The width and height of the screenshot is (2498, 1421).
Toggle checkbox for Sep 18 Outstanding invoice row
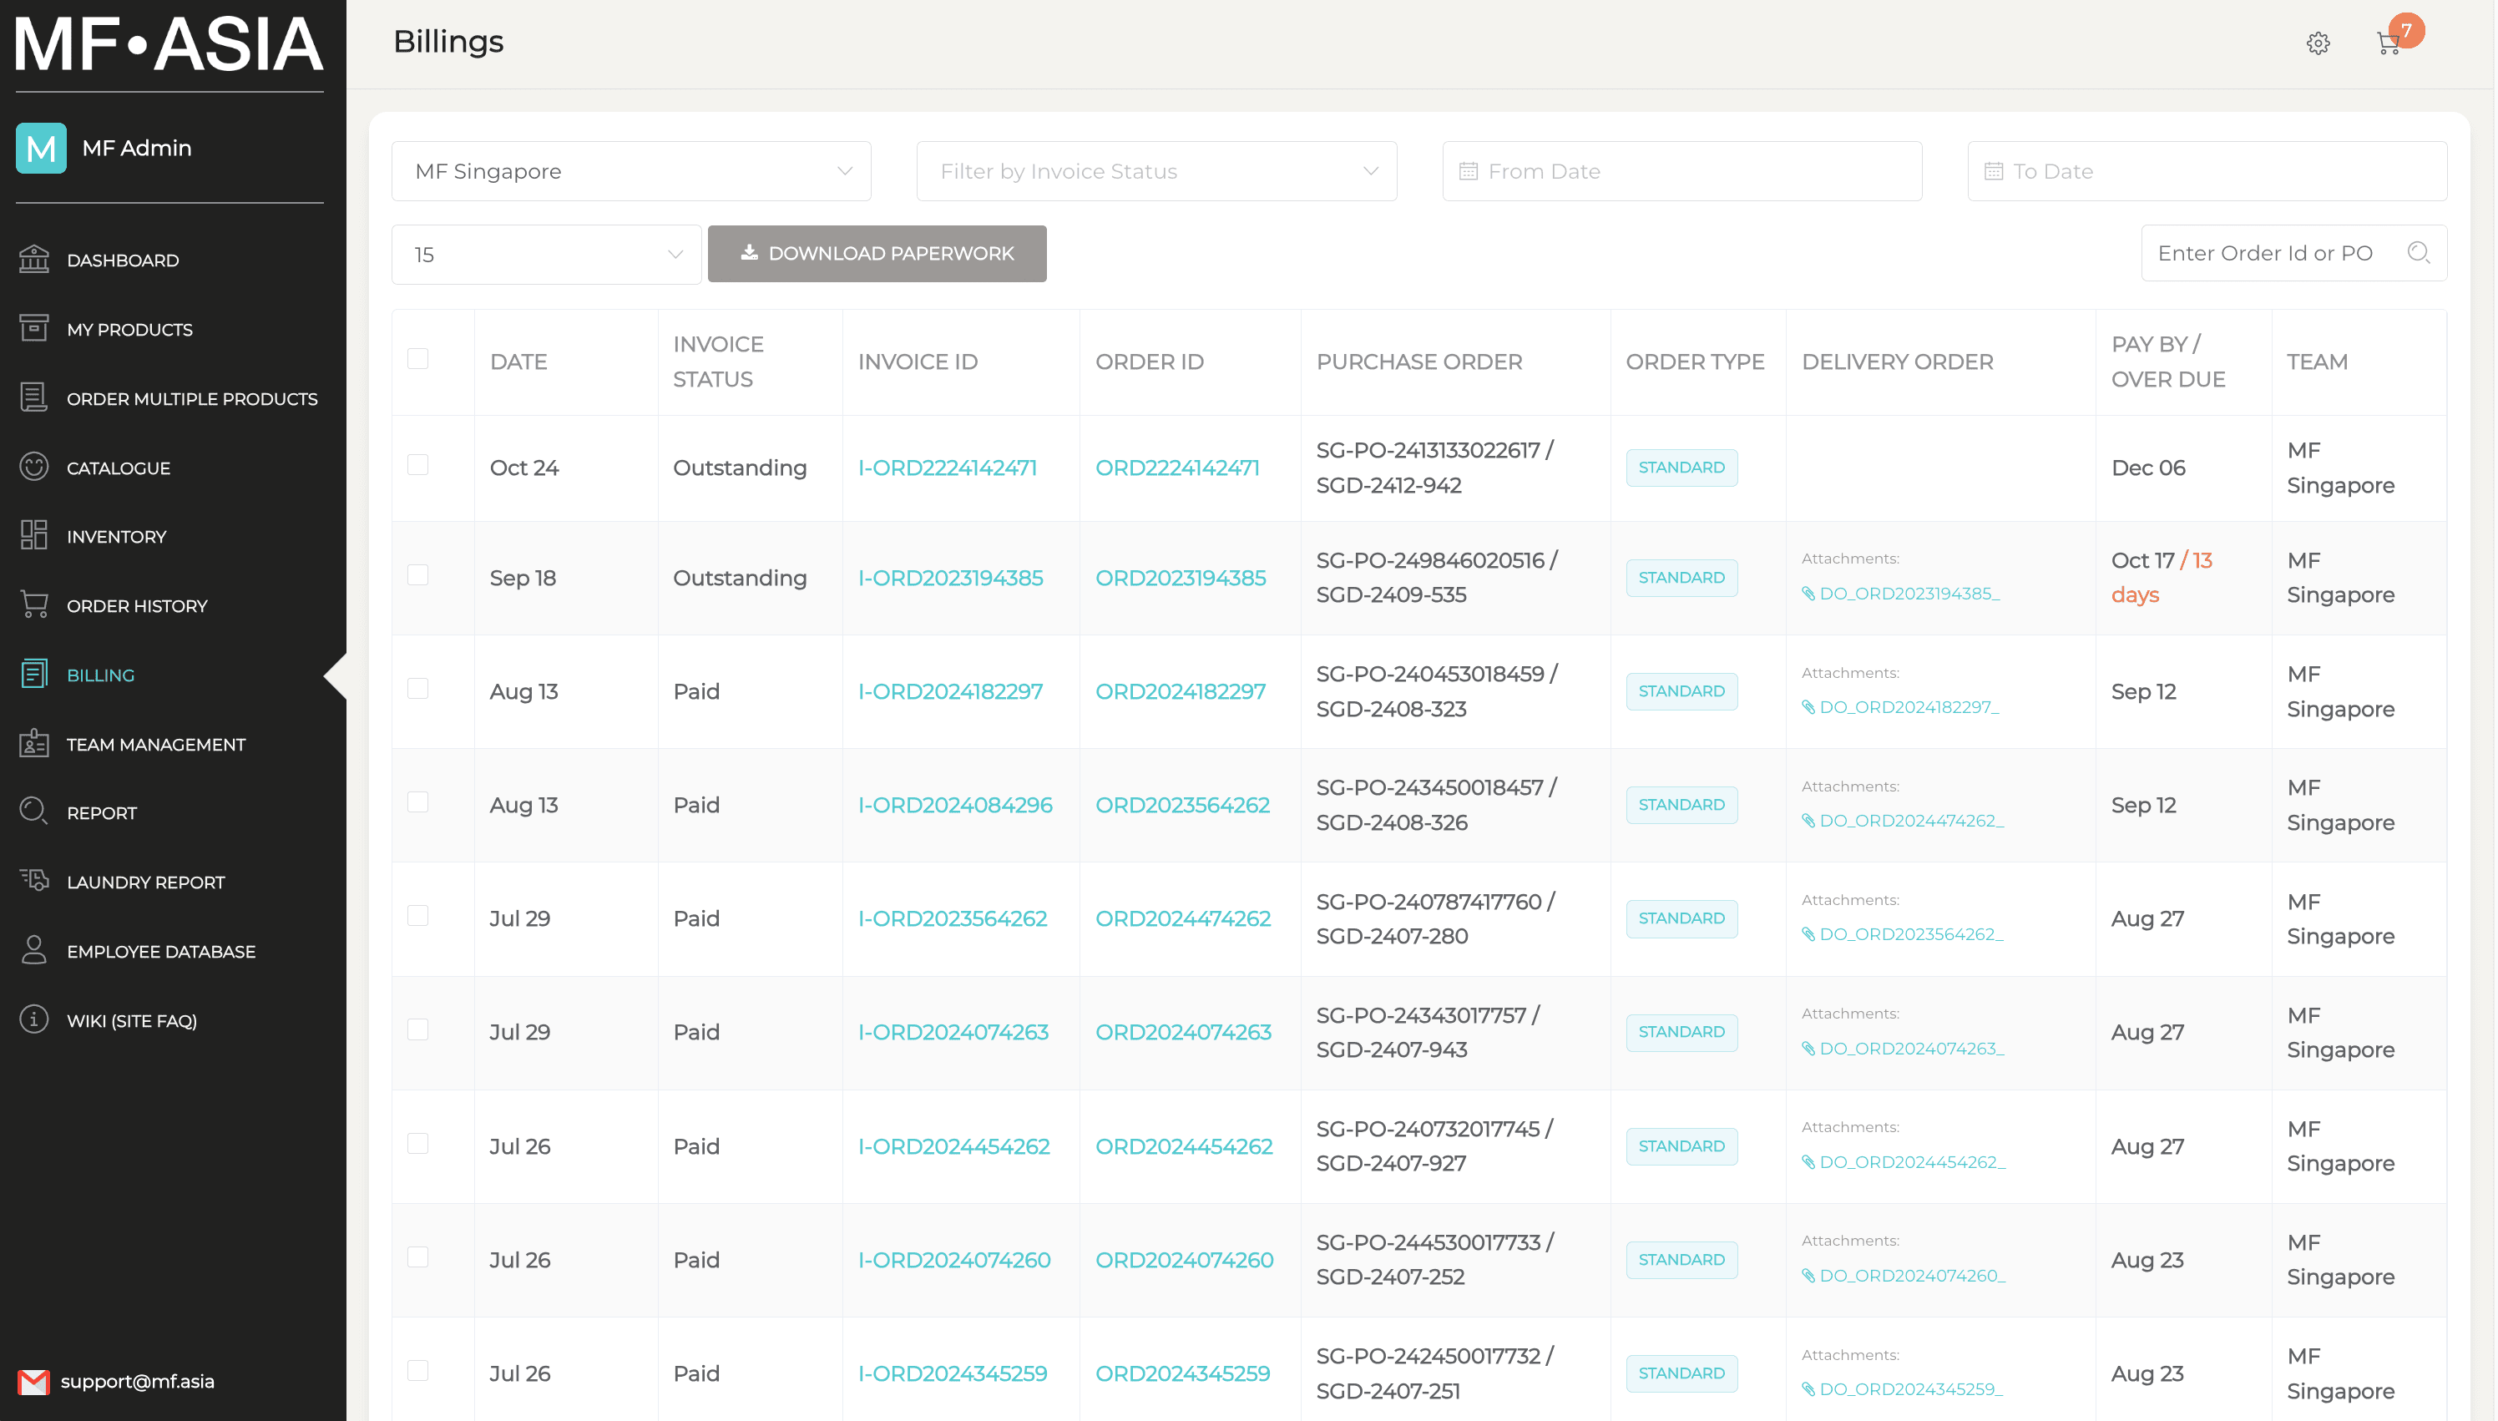(417, 577)
